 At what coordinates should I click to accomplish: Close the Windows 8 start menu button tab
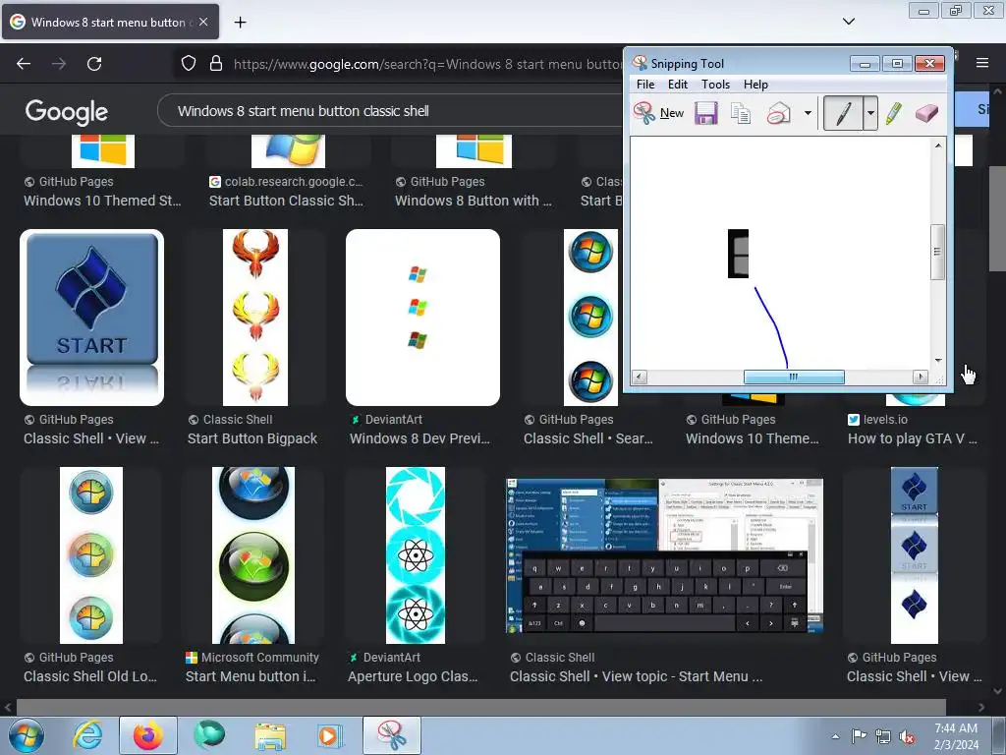coord(203,22)
